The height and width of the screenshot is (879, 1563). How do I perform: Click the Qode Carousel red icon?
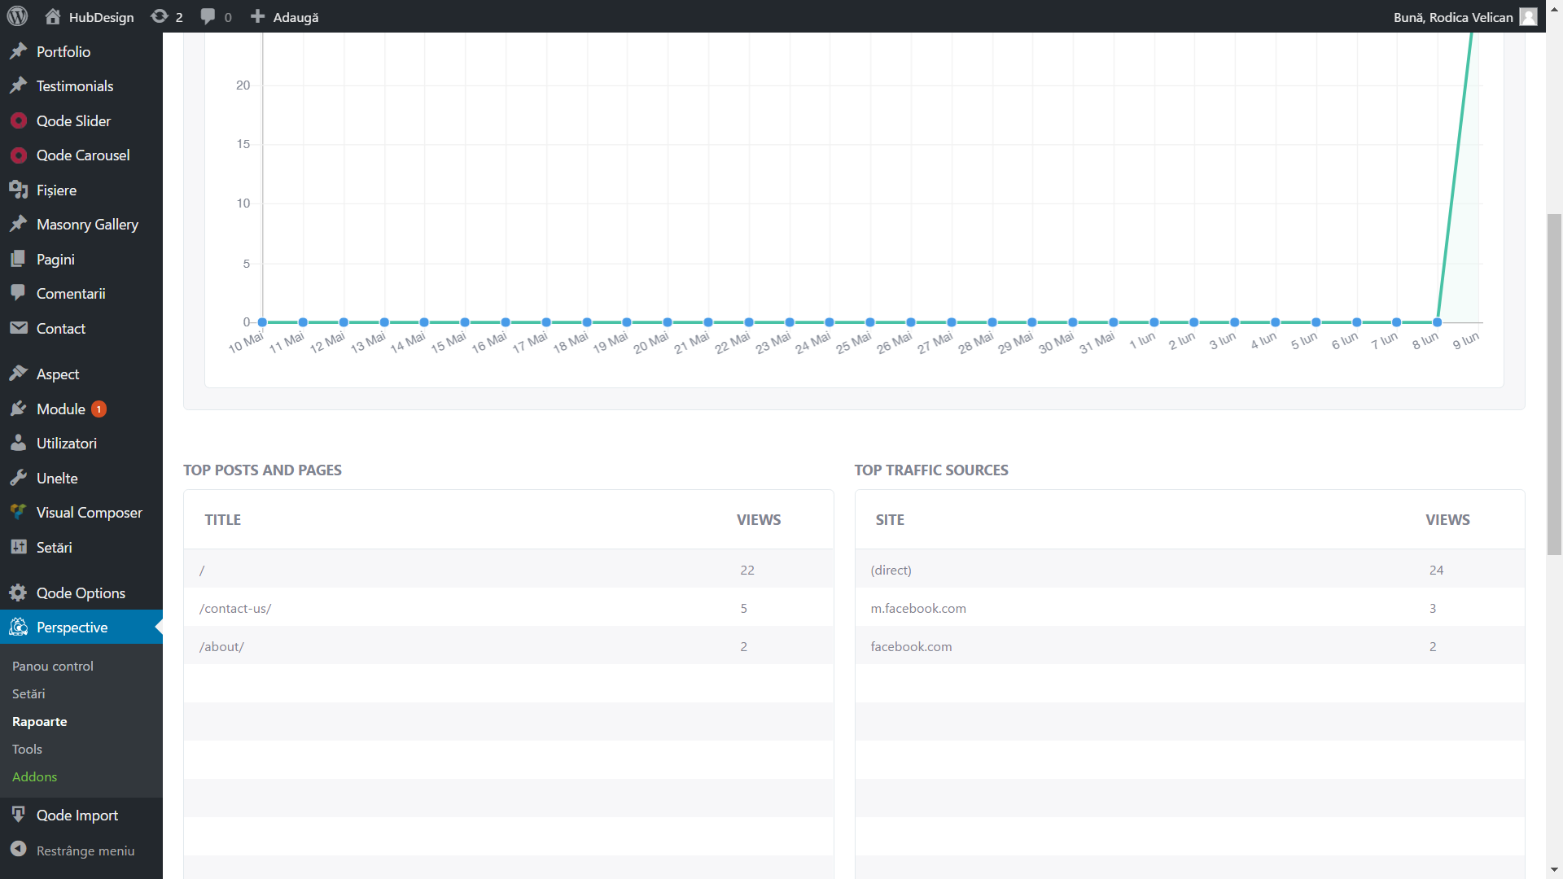tap(18, 155)
